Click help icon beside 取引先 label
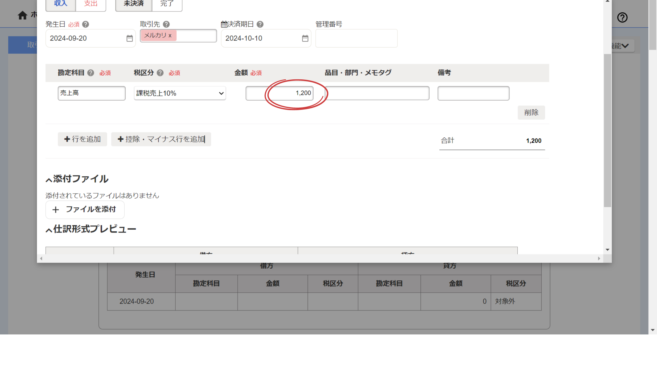Viewport: 657px width, 369px height. [166, 24]
